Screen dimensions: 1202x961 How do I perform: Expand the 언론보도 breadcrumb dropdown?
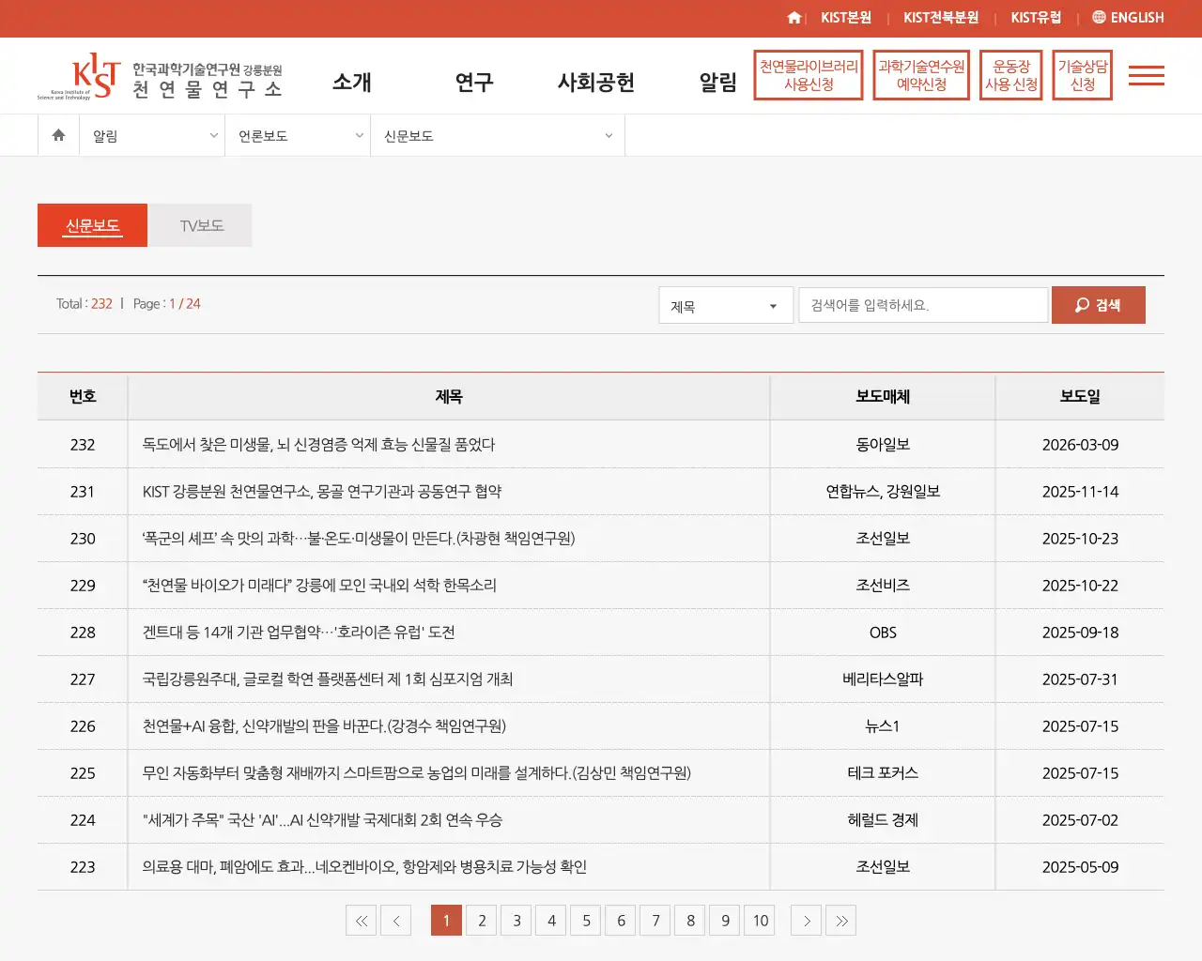(x=297, y=135)
